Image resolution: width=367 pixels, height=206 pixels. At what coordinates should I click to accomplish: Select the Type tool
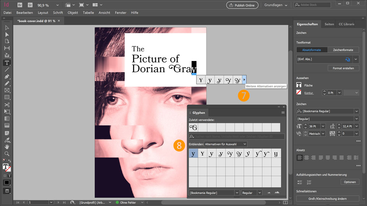click(7, 63)
